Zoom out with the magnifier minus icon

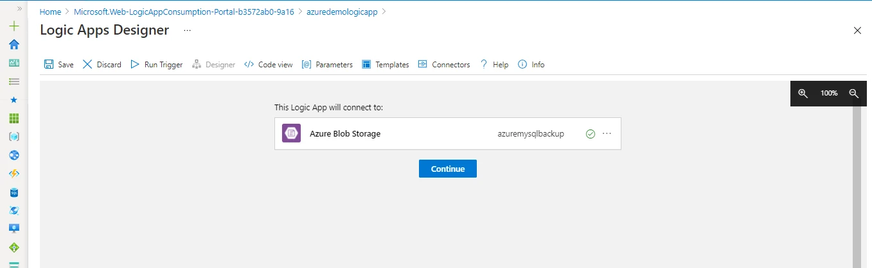854,93
